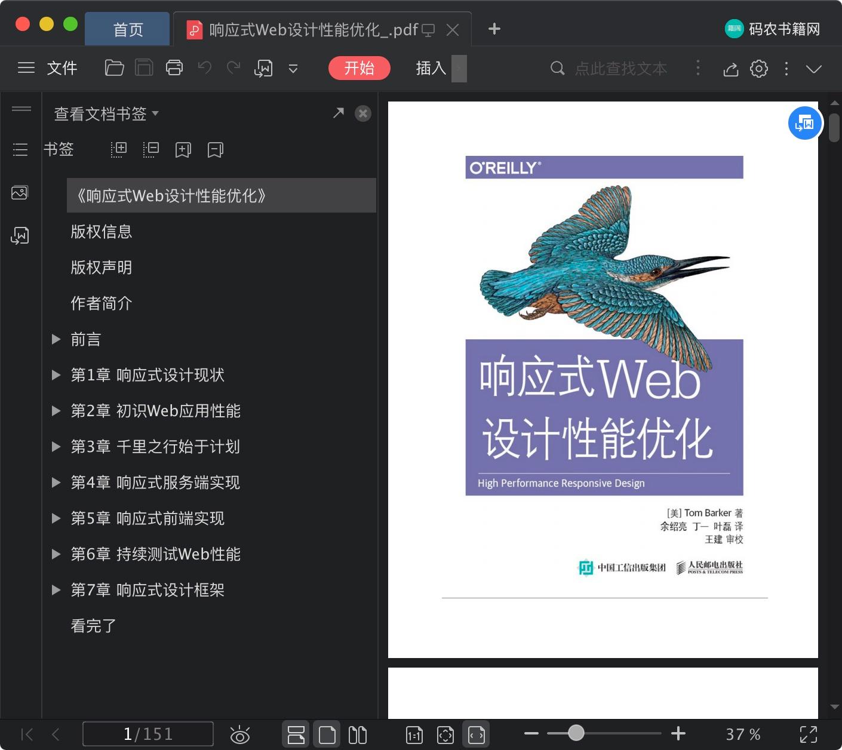Open the 查看文档书签 dropdown

106,113
